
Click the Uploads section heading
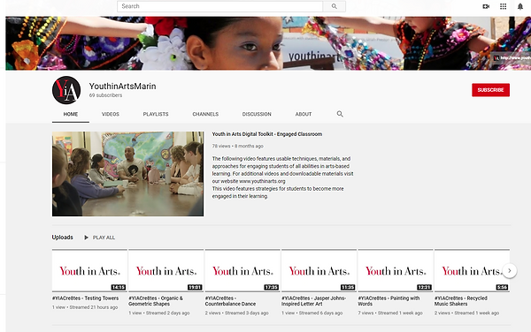(62, 238)
